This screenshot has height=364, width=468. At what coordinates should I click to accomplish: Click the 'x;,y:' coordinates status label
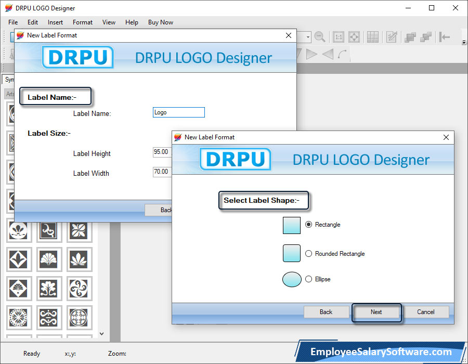(x=70, y=354)
